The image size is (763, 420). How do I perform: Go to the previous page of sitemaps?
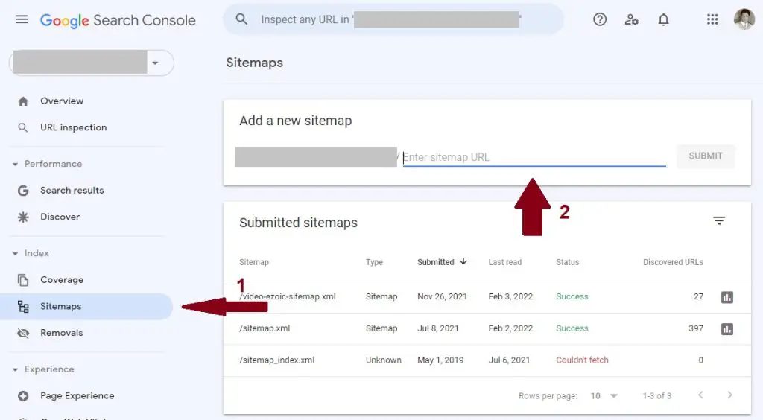pyautogui.click(x=700, y=395)
